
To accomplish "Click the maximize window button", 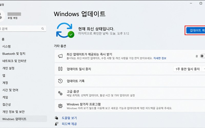I will (x=201, y=3).
